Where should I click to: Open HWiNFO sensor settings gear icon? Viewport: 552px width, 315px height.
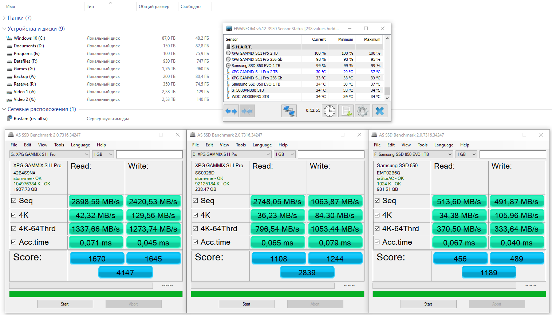tap(363, 111)
